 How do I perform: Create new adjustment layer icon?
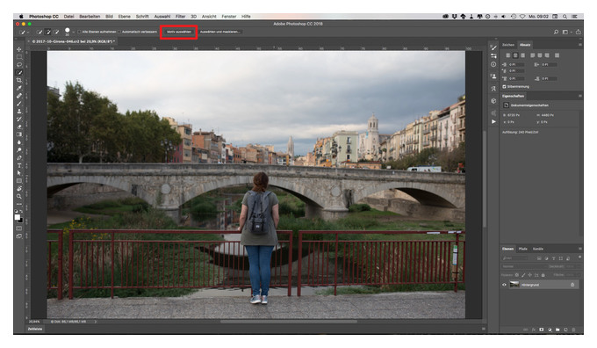click(550, 330)
